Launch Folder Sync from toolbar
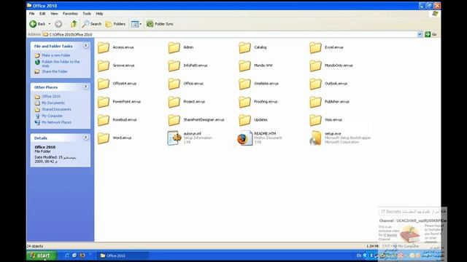 pos(160,24)
